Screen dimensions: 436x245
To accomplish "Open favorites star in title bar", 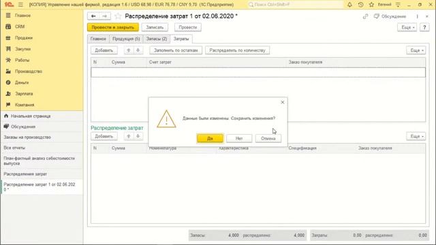I will (371, 5).
